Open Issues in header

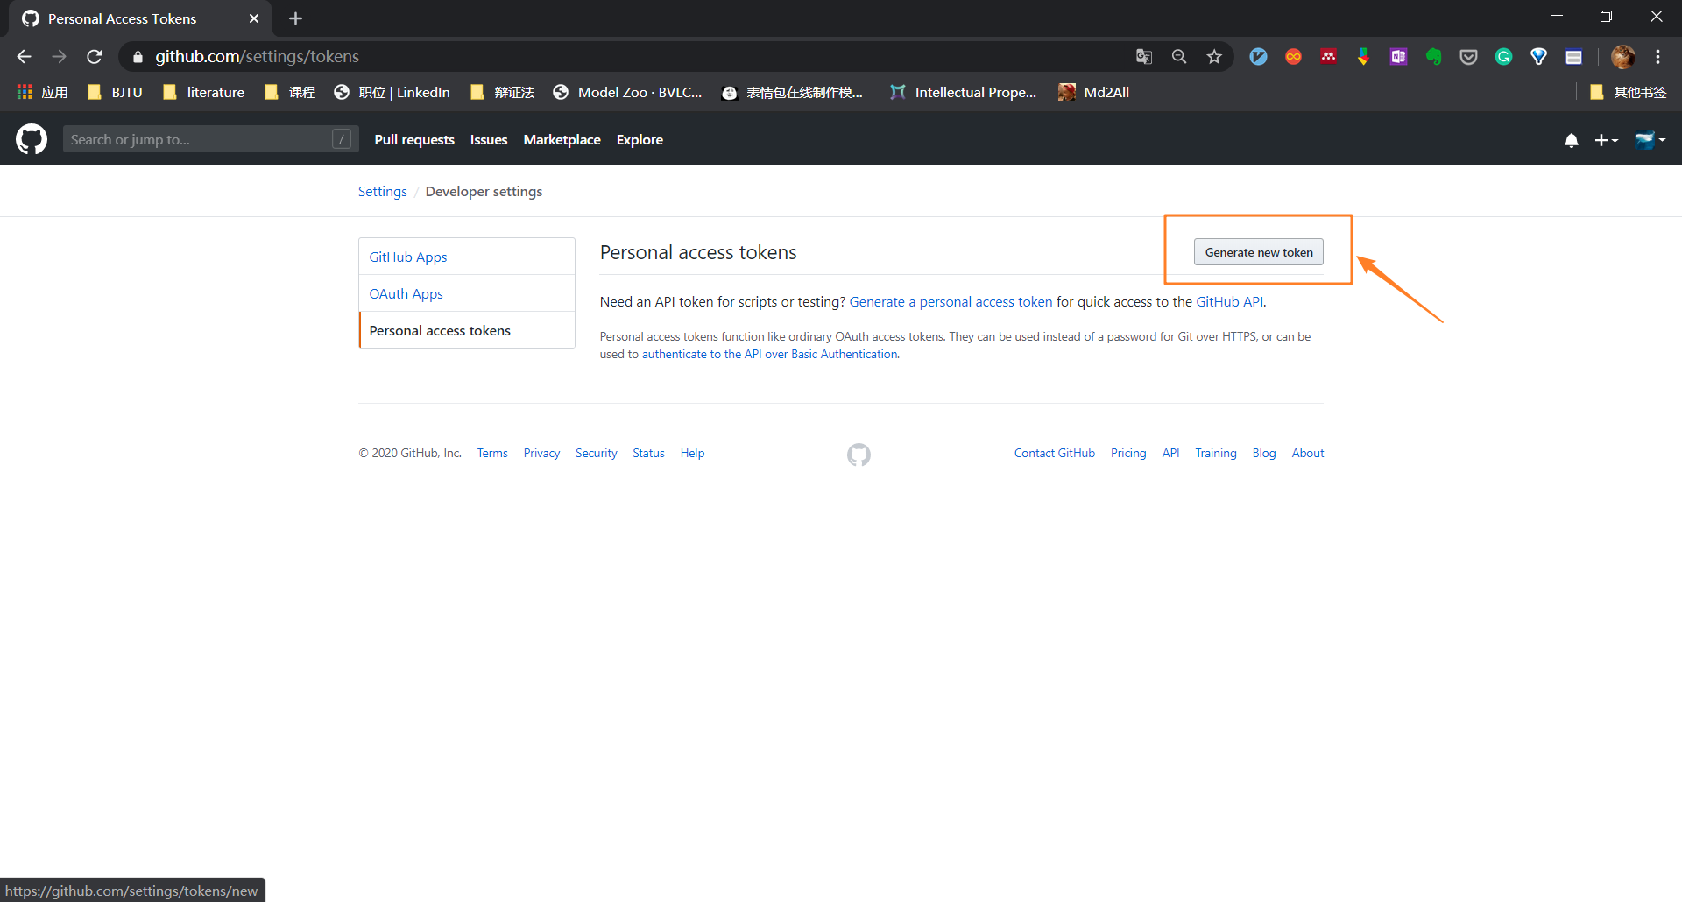489,140
